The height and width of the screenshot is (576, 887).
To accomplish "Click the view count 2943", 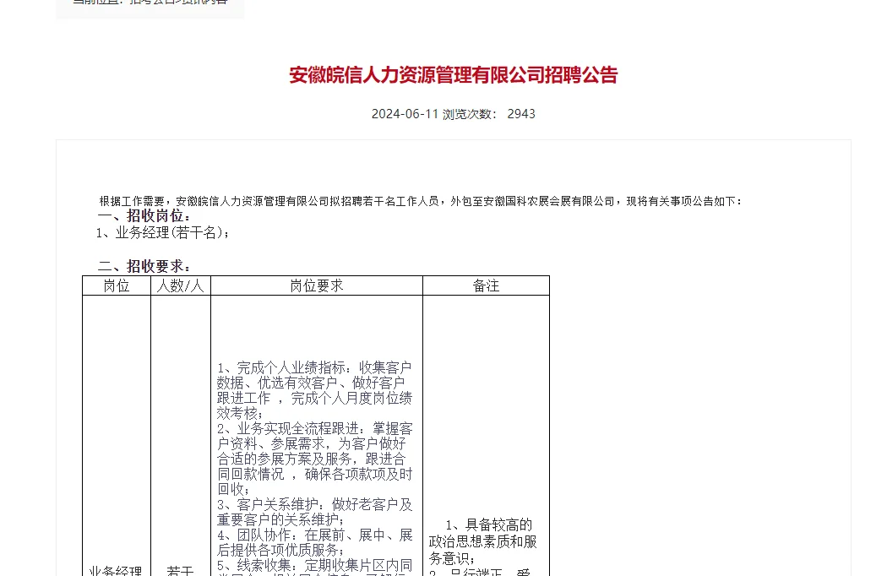I will tap(522, 113).
